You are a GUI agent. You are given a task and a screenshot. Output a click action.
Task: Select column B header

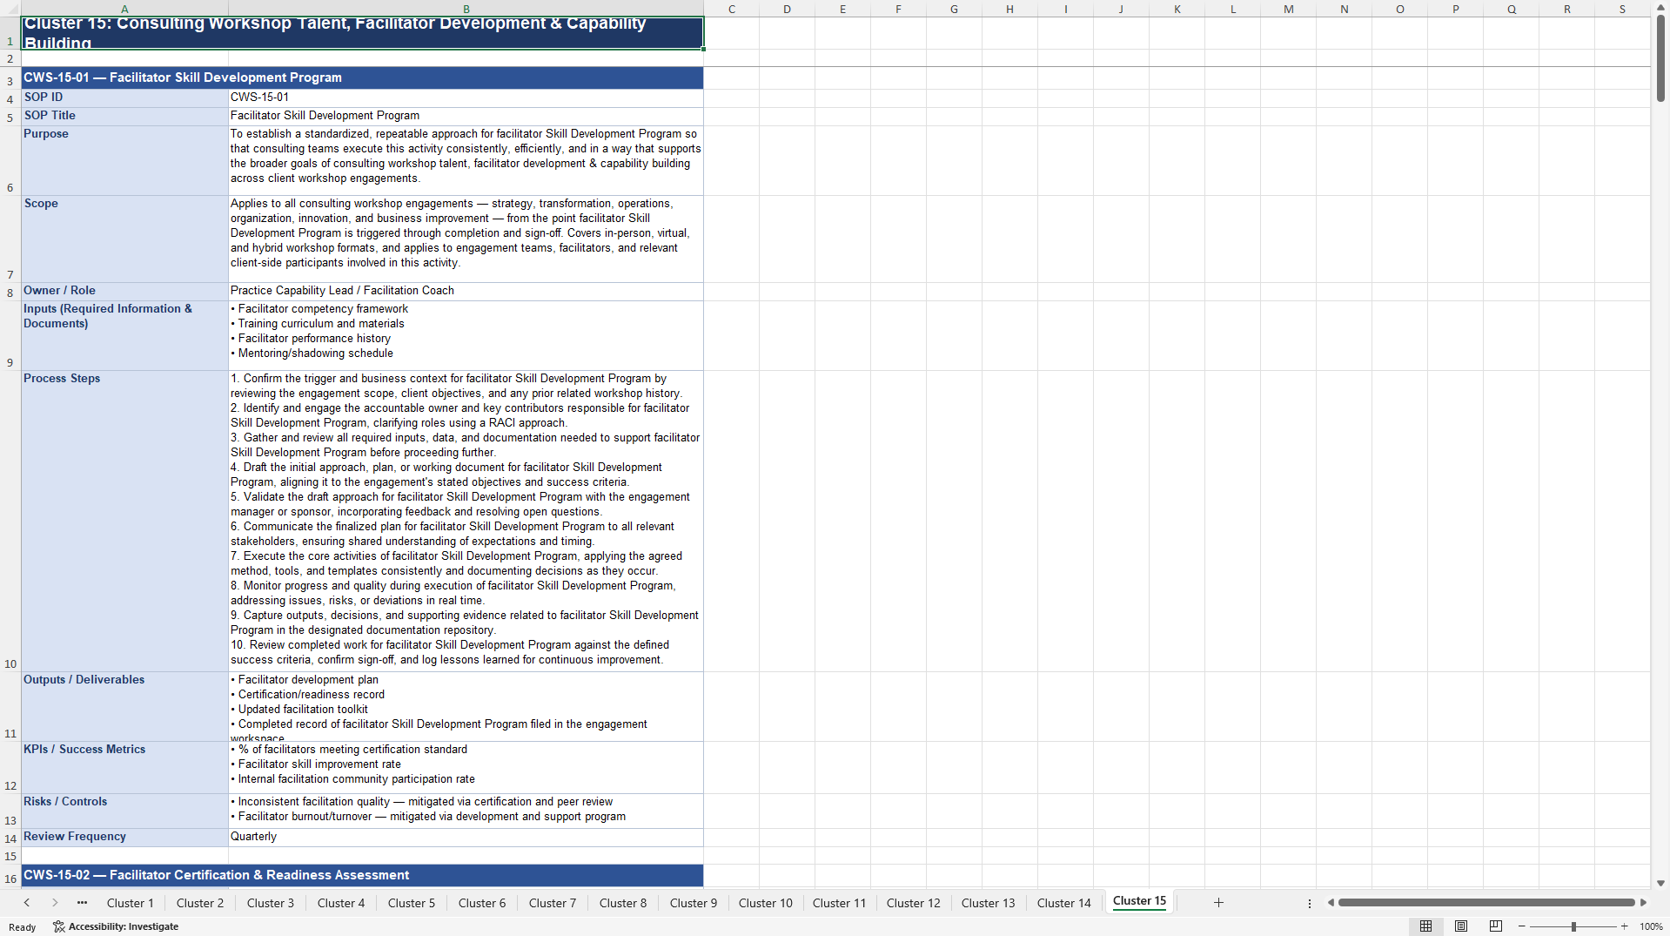click(x=466, y=9)
